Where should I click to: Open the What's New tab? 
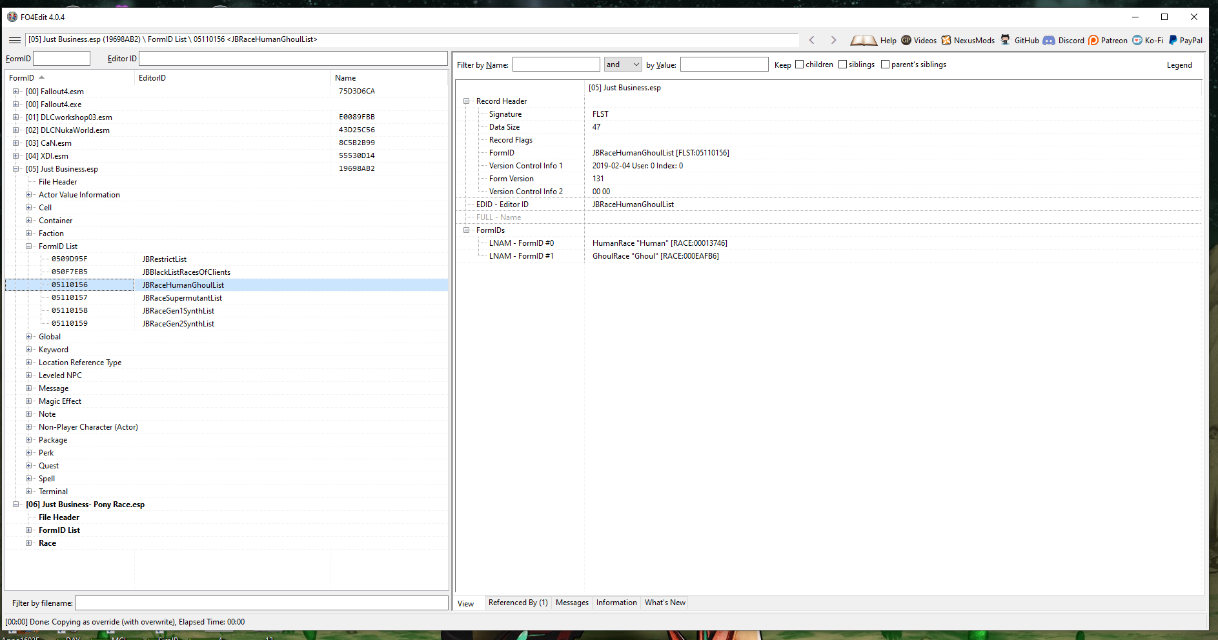(665, 603)
